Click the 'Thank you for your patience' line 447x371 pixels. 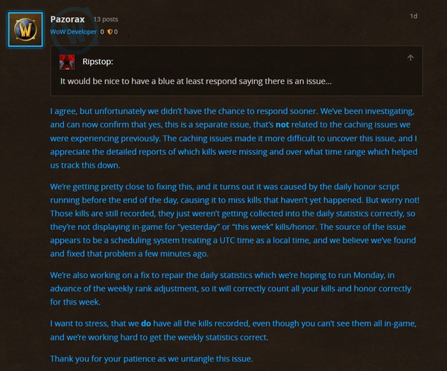152,358
